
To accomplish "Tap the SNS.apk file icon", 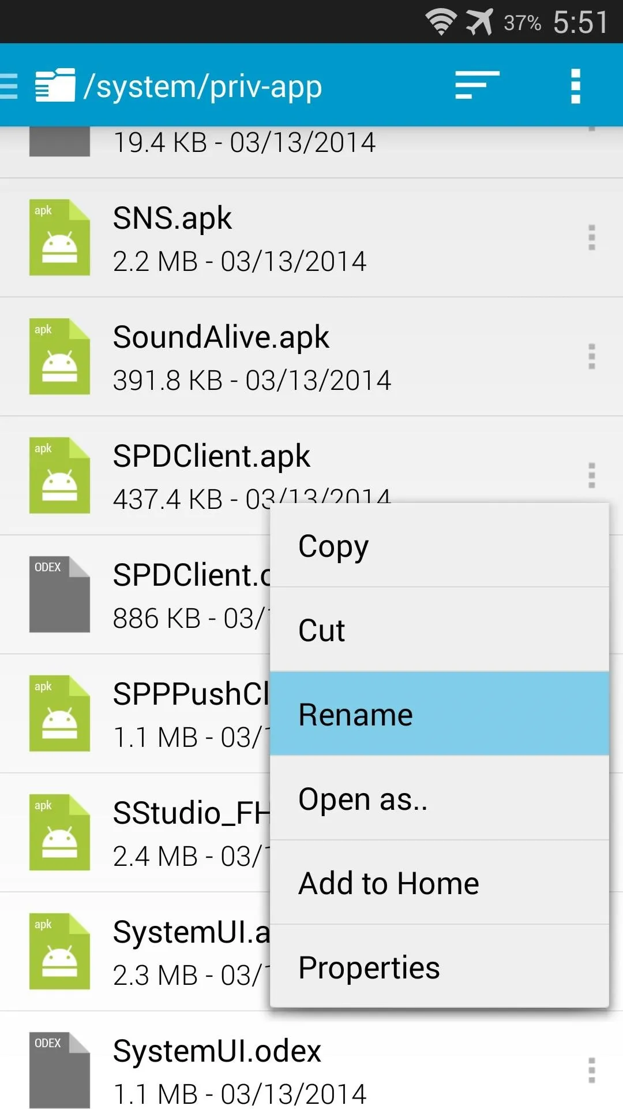I will pos(59,237).
